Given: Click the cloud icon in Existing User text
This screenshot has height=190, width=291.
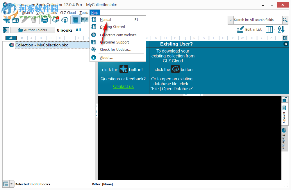Looking at the screenshot, I should [175, 69].
